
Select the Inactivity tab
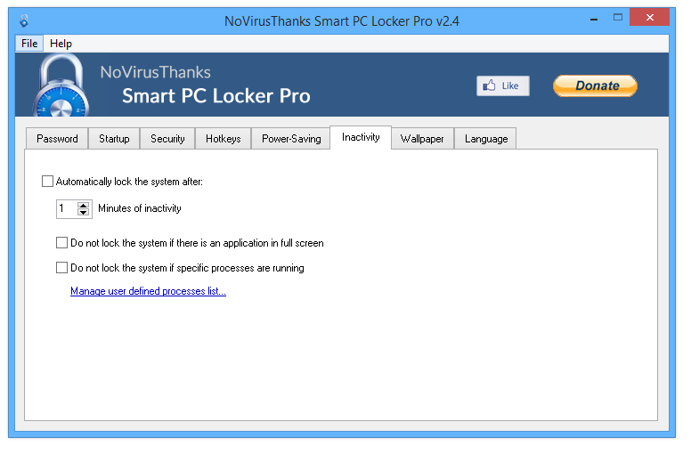tap(361, 137)
